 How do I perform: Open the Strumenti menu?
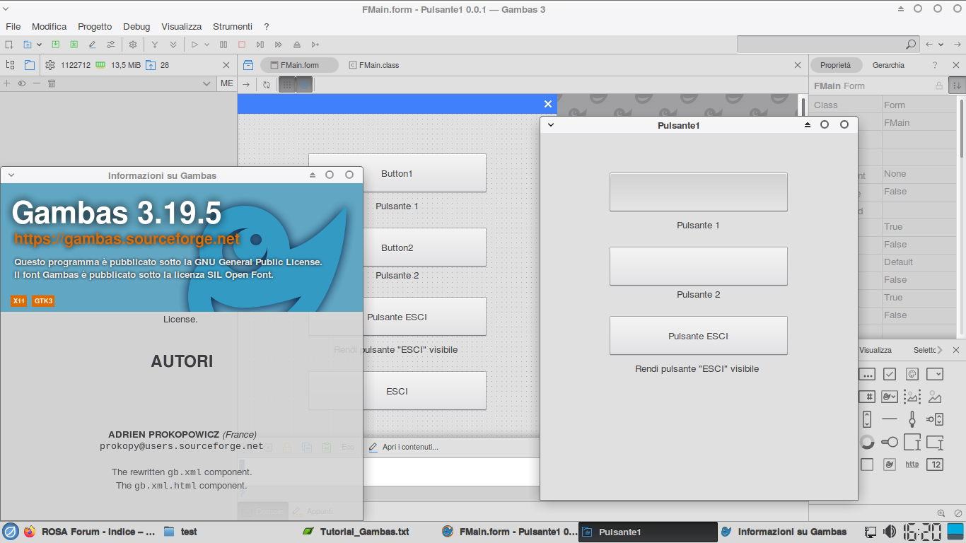(233, 26)
